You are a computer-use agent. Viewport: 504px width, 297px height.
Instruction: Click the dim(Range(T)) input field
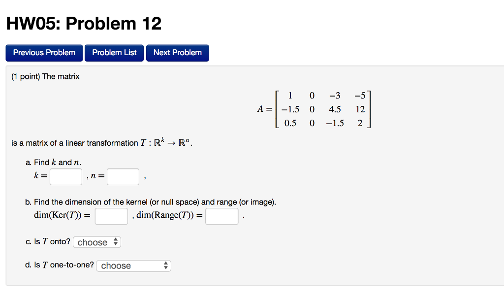[x=221, y=216]
